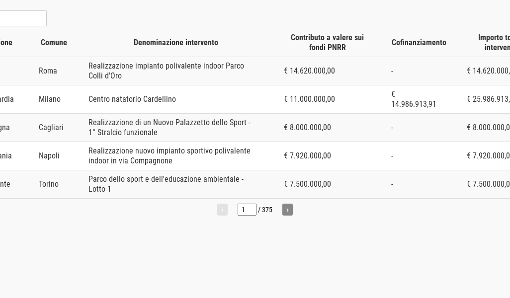Viewport: 510px width, 298px height.
Task: Click the € 14.986.913,91 cofinanziamento amount
Action: tap(414, 99)
